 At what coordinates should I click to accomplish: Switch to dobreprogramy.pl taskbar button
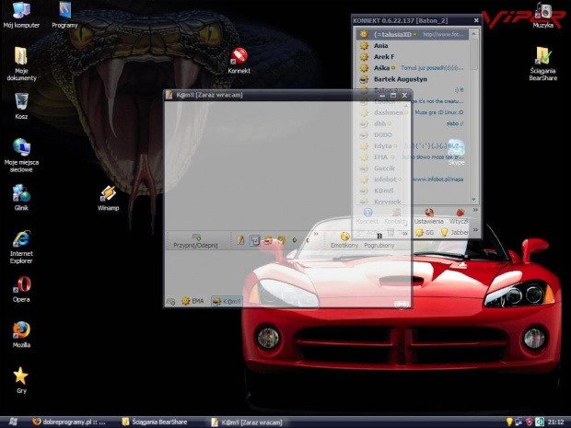coord(69,422)
